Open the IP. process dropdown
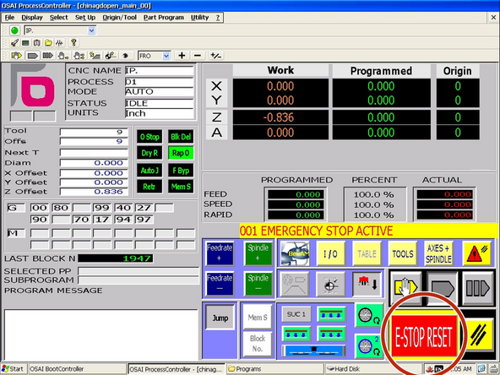The height and width of the screenshot is (375, 500). tap(91, 30)
